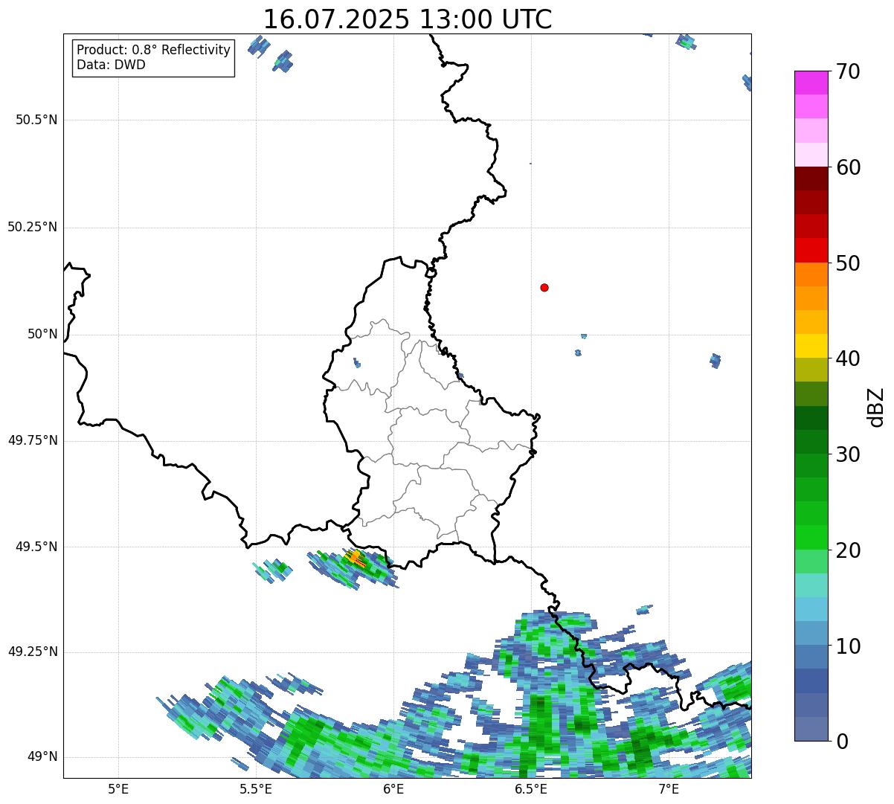Viewport: 894px width, 804px height.
Task: Click the longitude label '7°E'
Action: pyautogui.click(x=669, y=788)
